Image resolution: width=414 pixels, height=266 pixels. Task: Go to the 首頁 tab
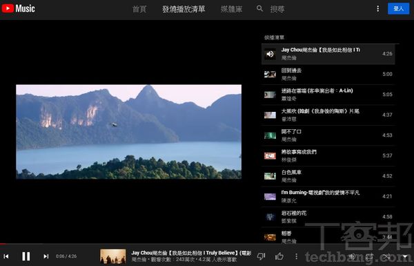tap(139, 9)
